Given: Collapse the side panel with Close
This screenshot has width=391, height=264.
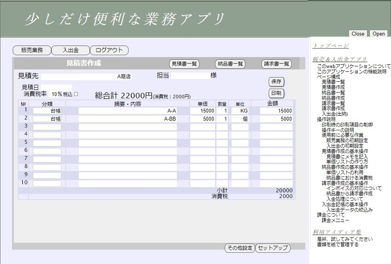Looking at the screenshot, I should coord(358,34).
